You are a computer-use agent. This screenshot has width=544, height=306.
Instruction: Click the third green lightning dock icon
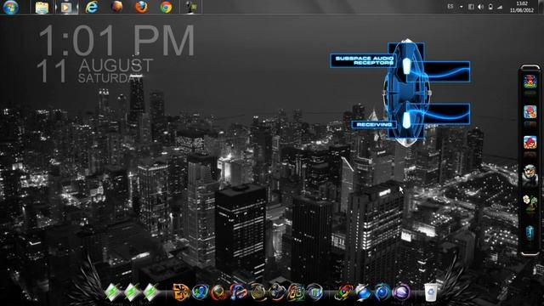click(x=150, y=292)
